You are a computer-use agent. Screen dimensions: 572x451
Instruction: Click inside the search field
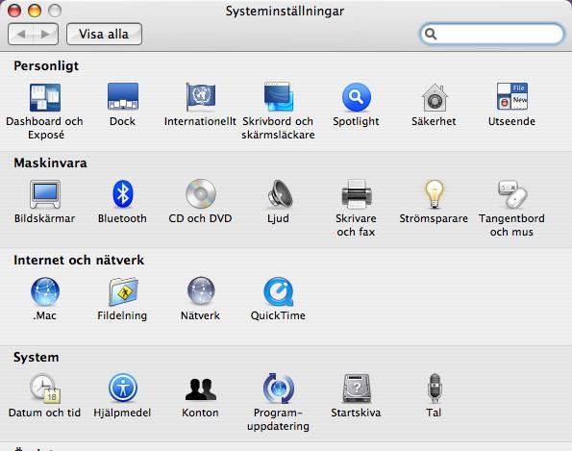tap(492, 34)
